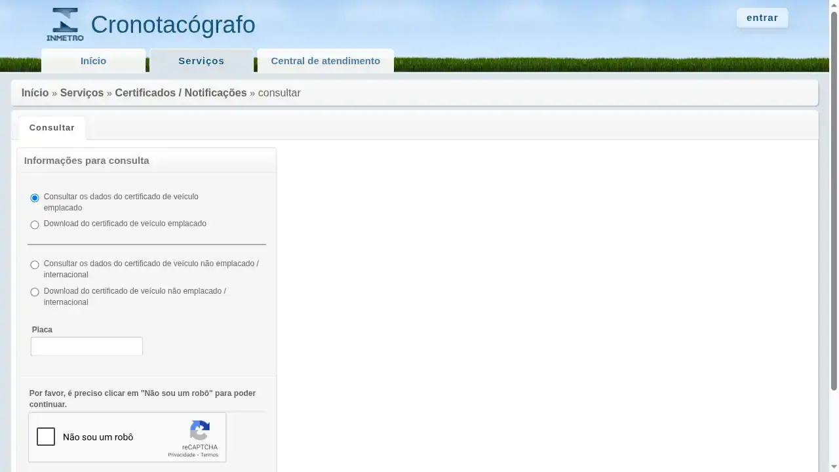Open the reCAPTCHA 'Termos' link
Image resolution: width=839 pixels, height=472 pixels.
[x=210, y=454]
